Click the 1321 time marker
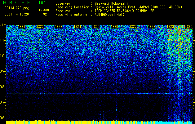The height and width of the screenshot is (124, 195). tap(21, 27)
